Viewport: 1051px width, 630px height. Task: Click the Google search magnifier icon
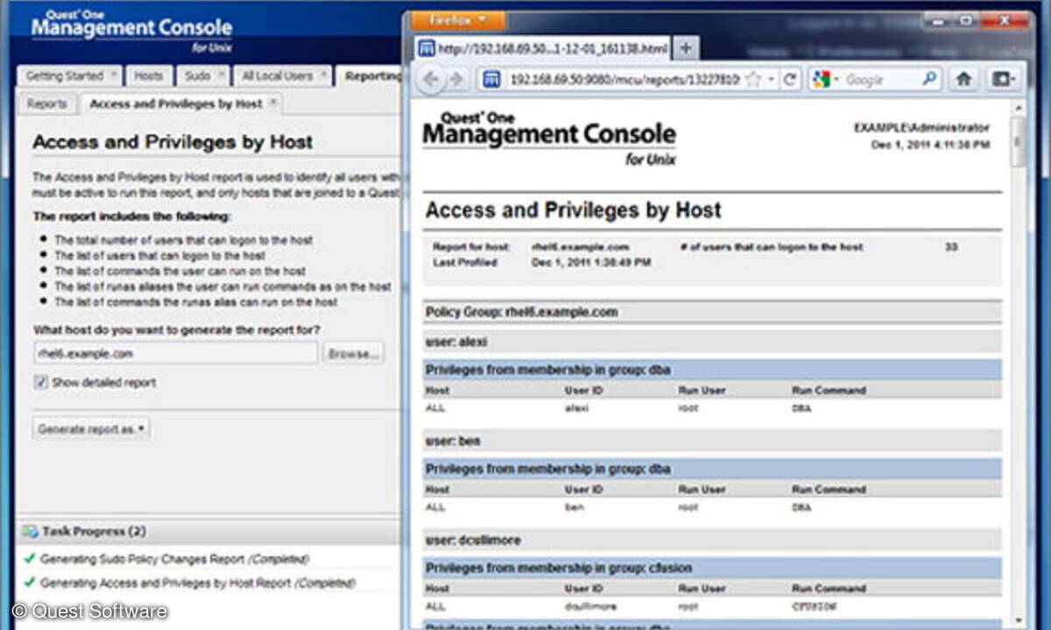pos(930,80)
